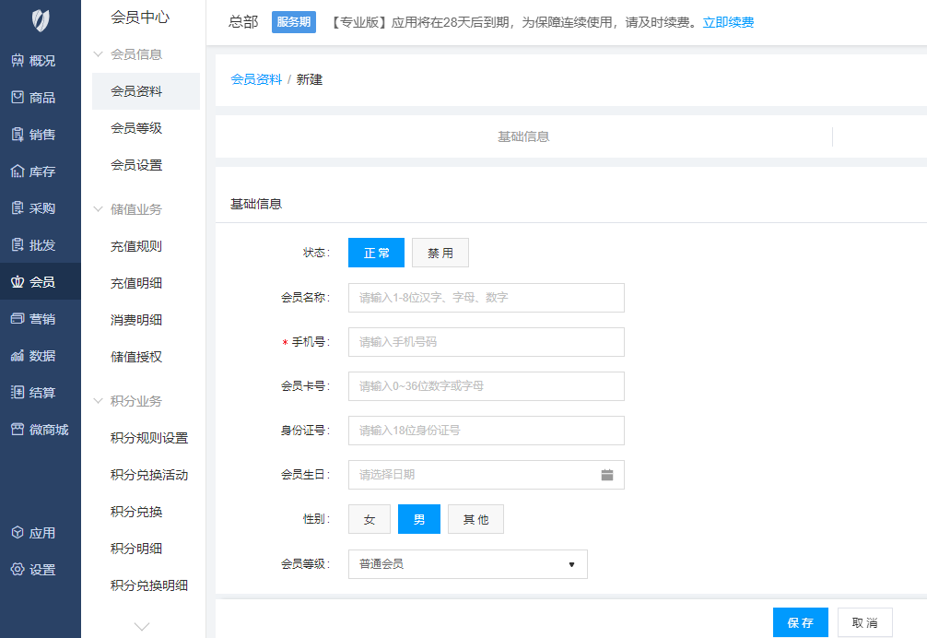
Task: Click the calendar icon in 会员生日 field
Action: coord(607,475)
